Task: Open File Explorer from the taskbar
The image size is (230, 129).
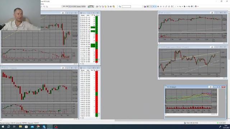Action: coord(20,126)
